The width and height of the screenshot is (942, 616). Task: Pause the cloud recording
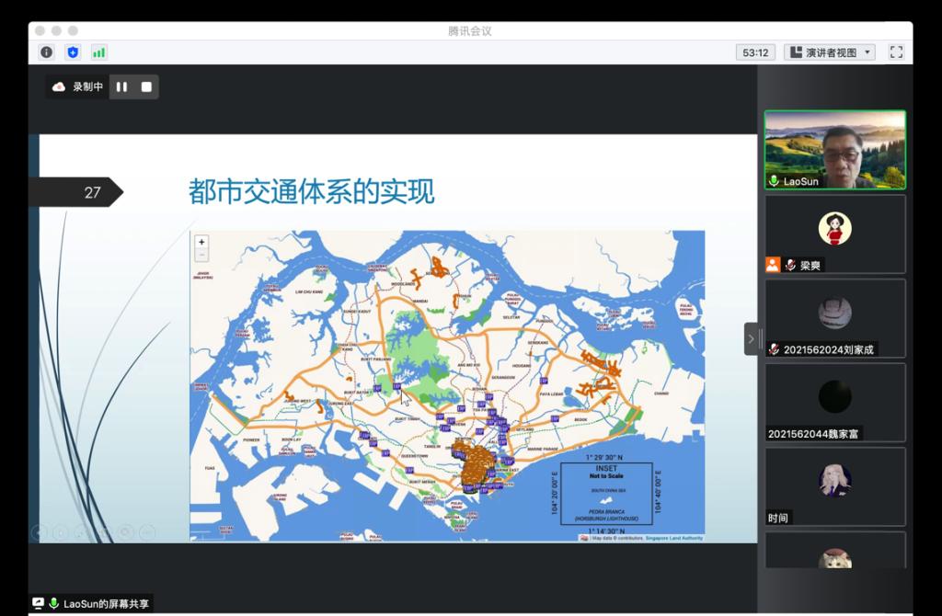pos(121,87)
